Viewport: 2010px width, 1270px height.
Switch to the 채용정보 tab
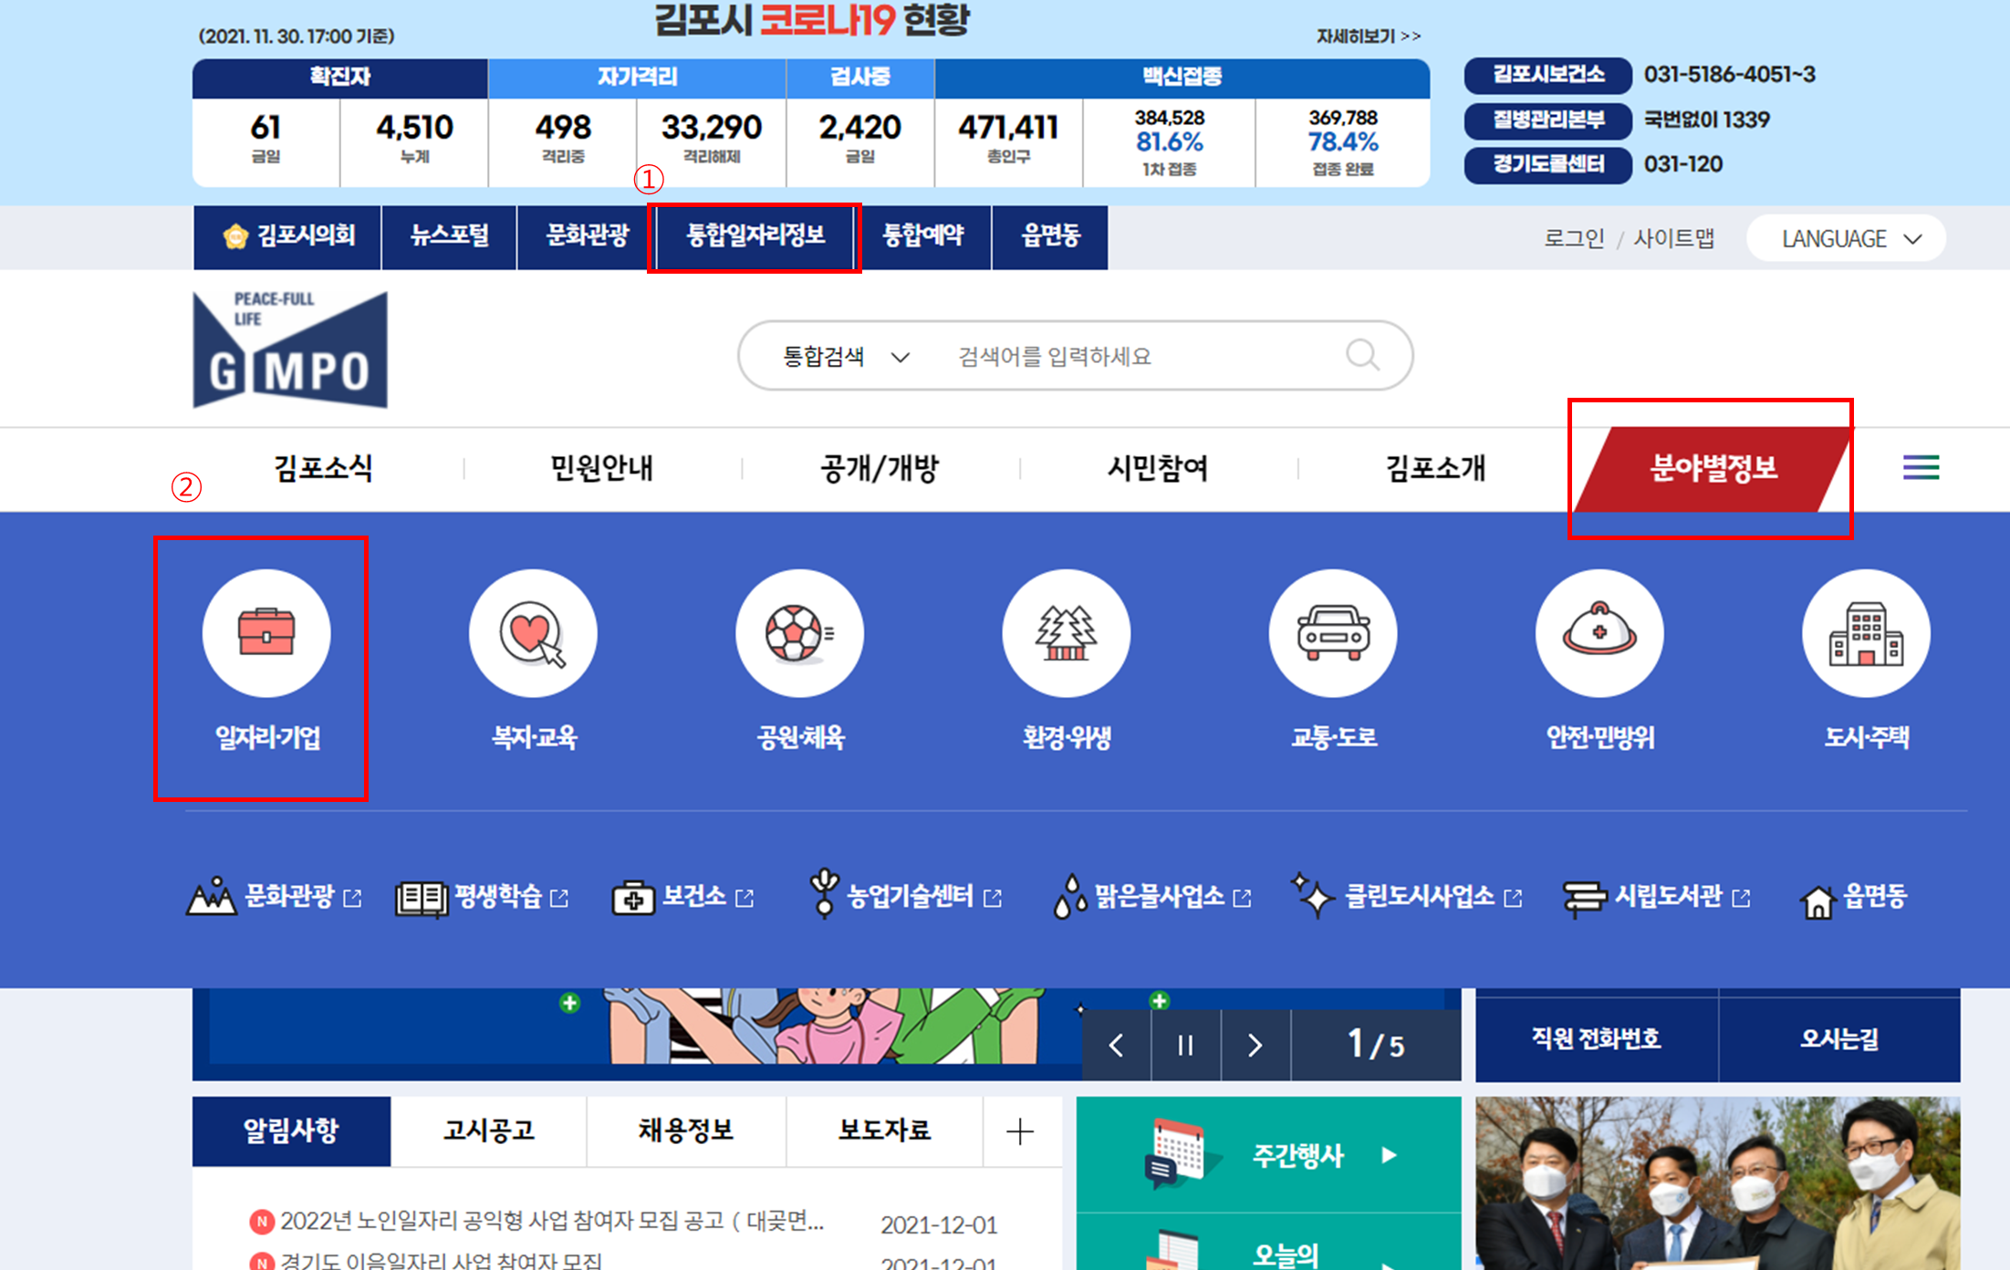[x=686, y=1131]
